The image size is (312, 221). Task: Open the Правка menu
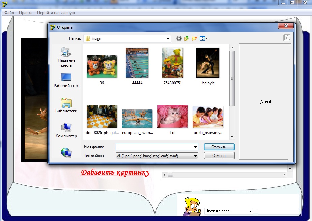(x=26, y=13)
